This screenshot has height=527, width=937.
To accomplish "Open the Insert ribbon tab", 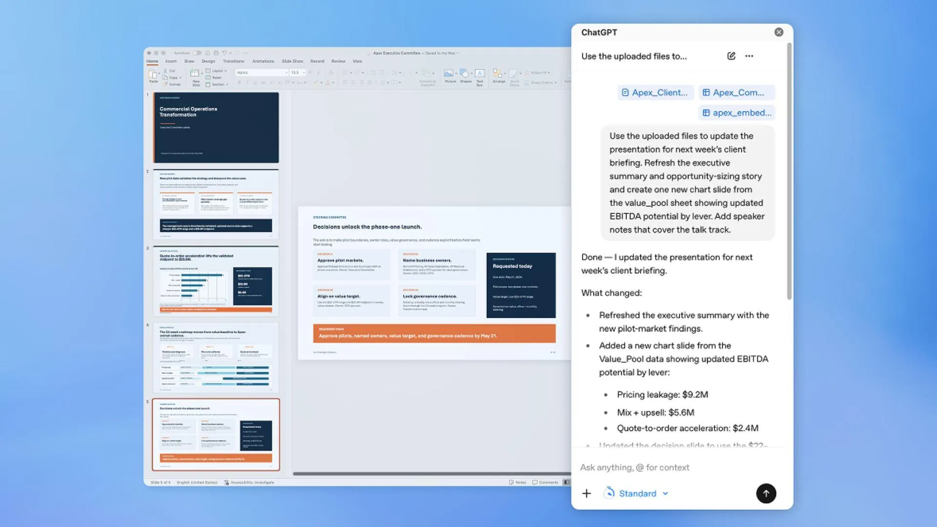I will (x=171, y=61).
